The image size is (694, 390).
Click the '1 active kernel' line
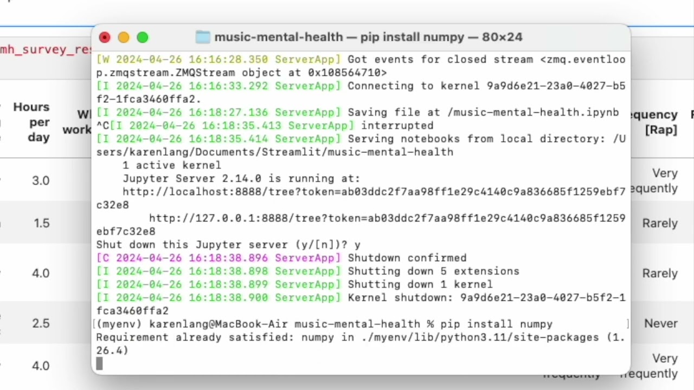coord(172,165)
